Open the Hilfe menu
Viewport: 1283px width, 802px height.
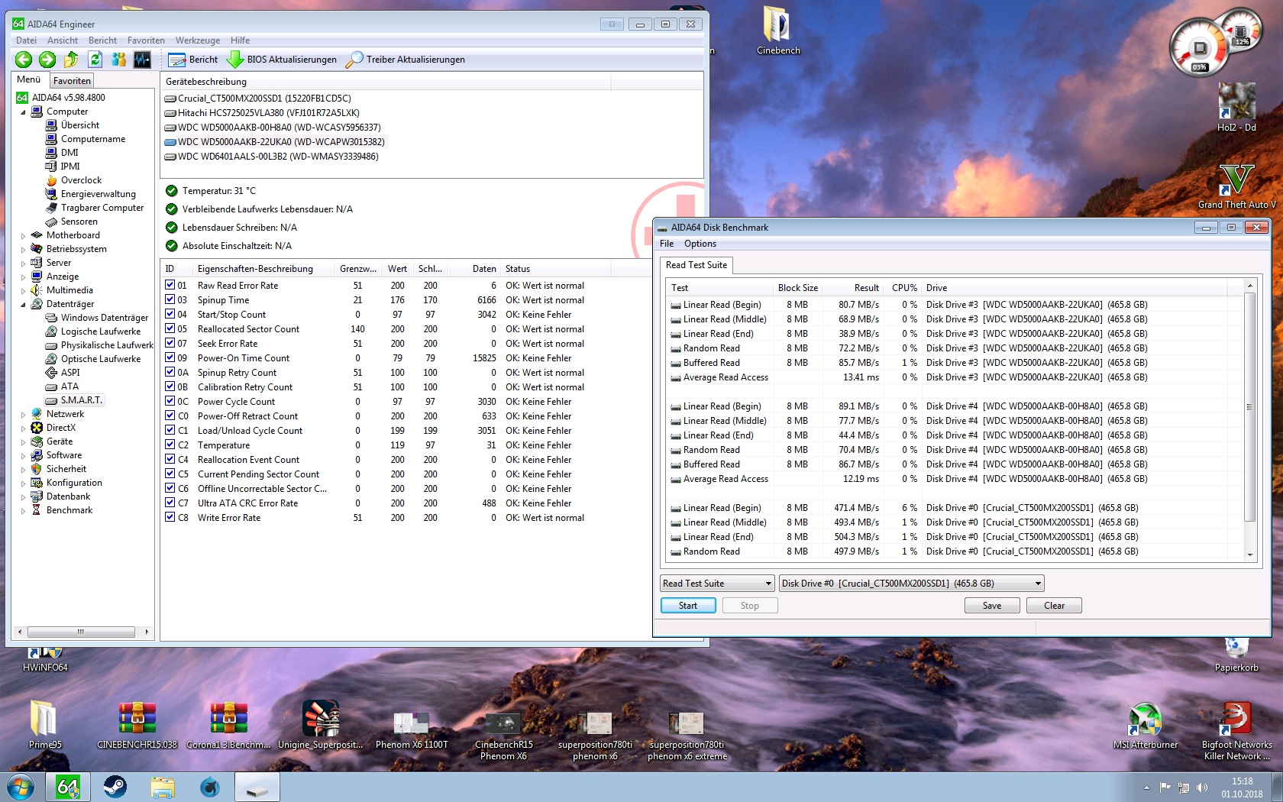click(x=240, y=40)
